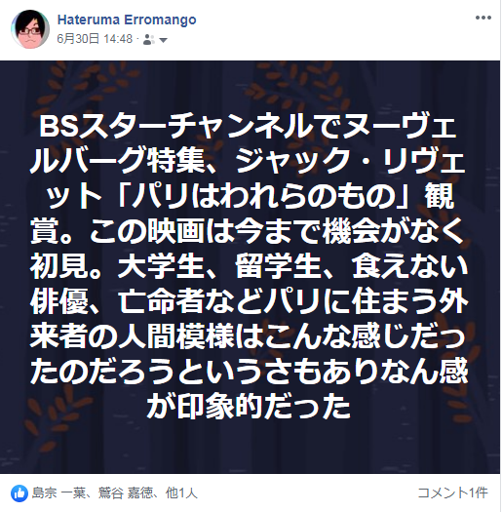The image size is (502, 512).
Task: Click the dark navy post background below the text
Action: (250, 448)
